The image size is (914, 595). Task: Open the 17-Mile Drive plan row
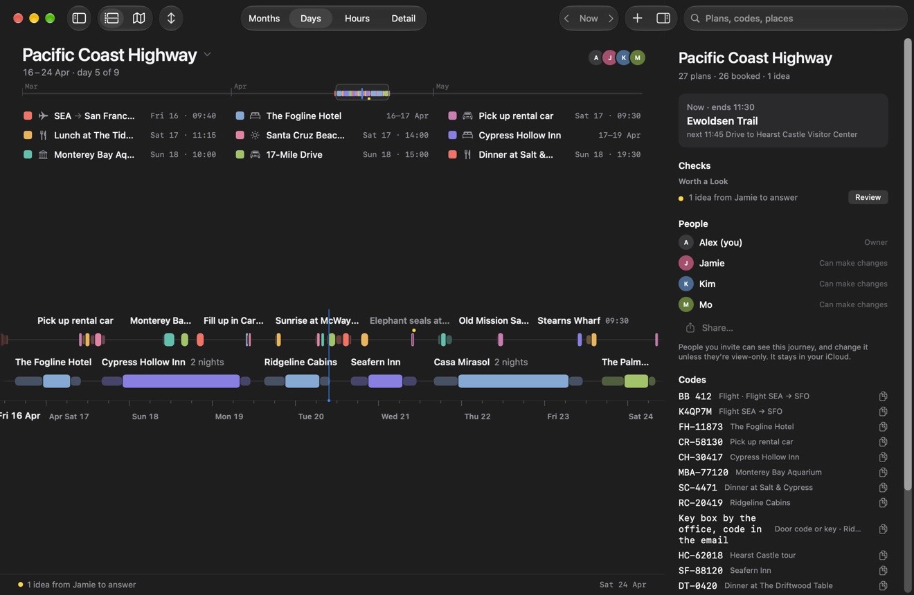332,154
